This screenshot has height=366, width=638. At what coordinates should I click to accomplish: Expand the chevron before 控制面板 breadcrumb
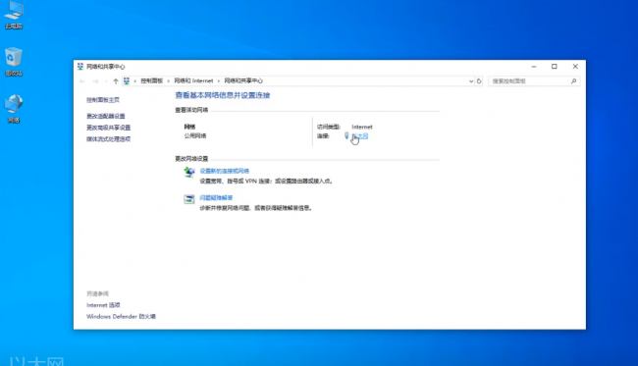click(x=135, y=80)
